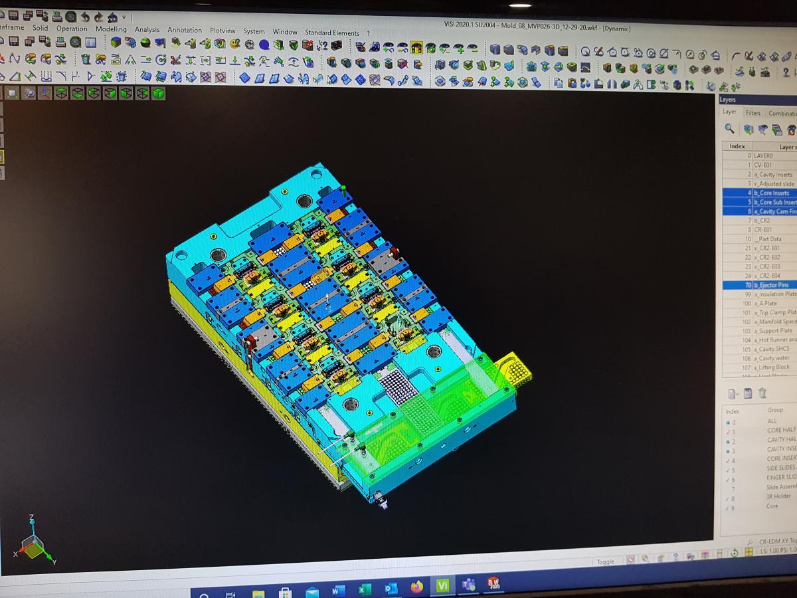Click the red scissors trim icon
The width and height of the screenshot is (797, 598).
tap(175, 60)
